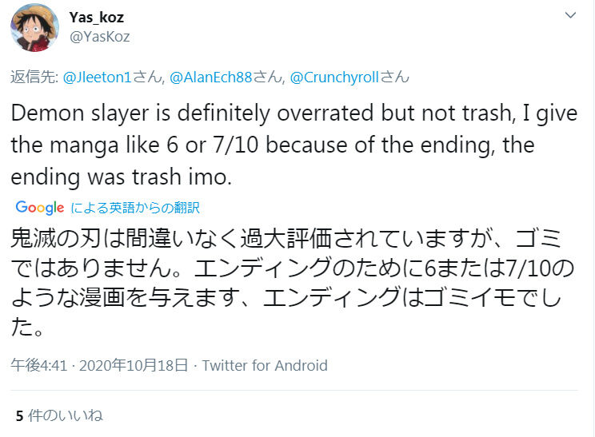
Task: Click the Twitter for Android source link
Action: click(265, 365)
